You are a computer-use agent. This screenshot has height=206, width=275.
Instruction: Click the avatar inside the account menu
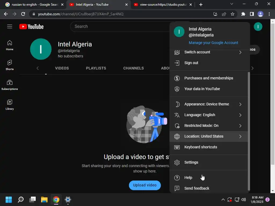click(x=179, y=32)
